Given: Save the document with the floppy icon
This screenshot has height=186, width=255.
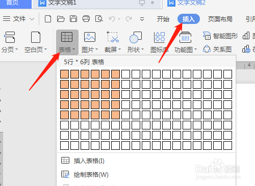Looking at the screenshot, I should [73, 19].
